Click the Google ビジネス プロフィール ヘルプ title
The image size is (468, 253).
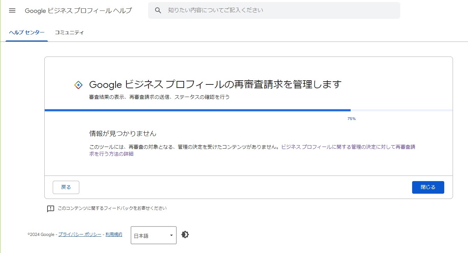point(78,10)
